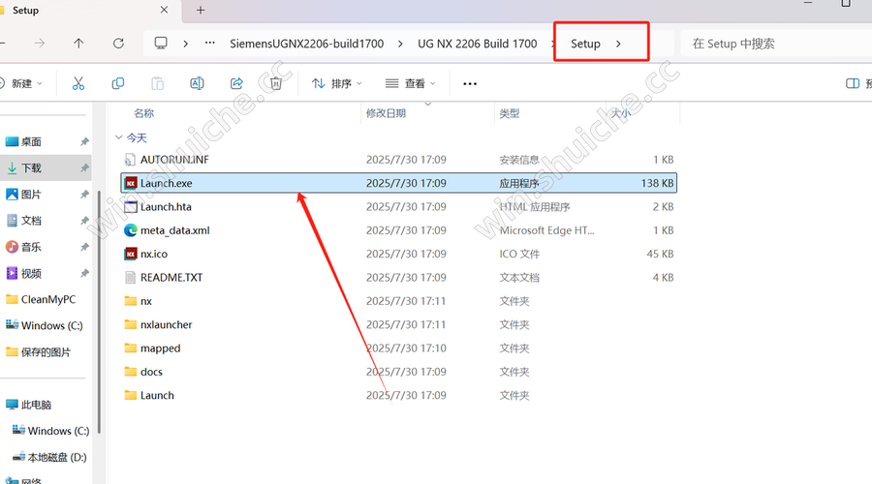
Task: Click the UG NX 2206 Build 1700 breadcrumb
Action: click(477, 44)
